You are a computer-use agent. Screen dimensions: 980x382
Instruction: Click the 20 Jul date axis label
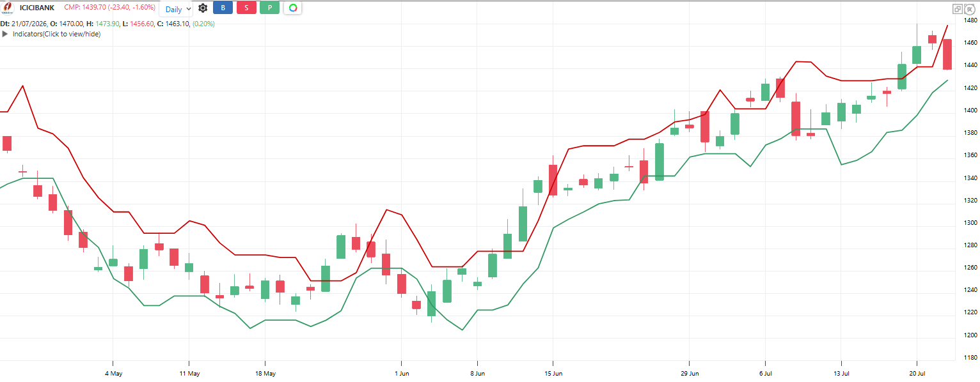(x=917, y=373)
